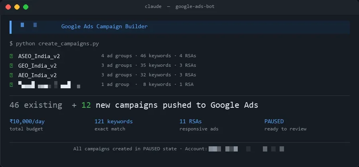The height and width of the screenshot is (167, 359).
Task: Click 'All campaigns created in PAUSED state' footer
Action: coord(125,149)
